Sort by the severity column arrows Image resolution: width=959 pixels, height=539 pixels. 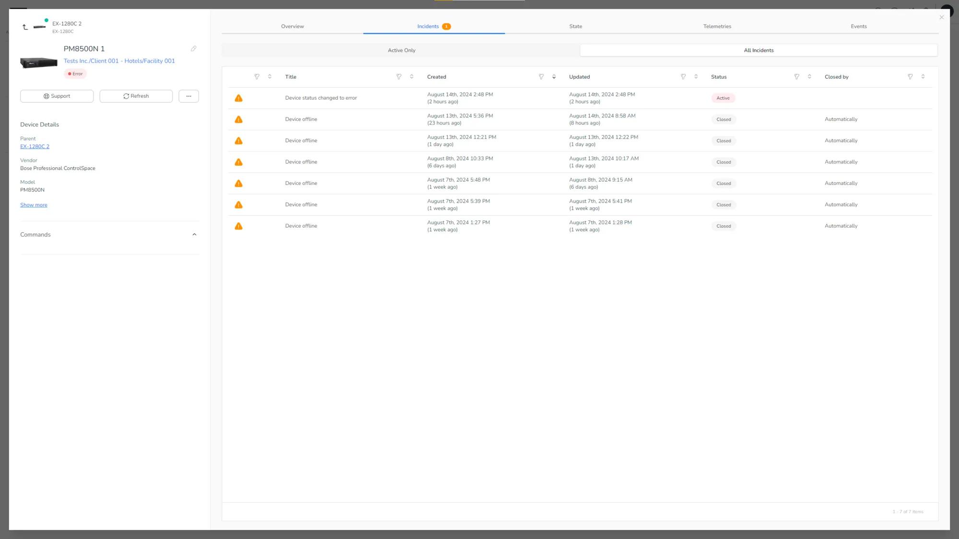coord(269,77)
